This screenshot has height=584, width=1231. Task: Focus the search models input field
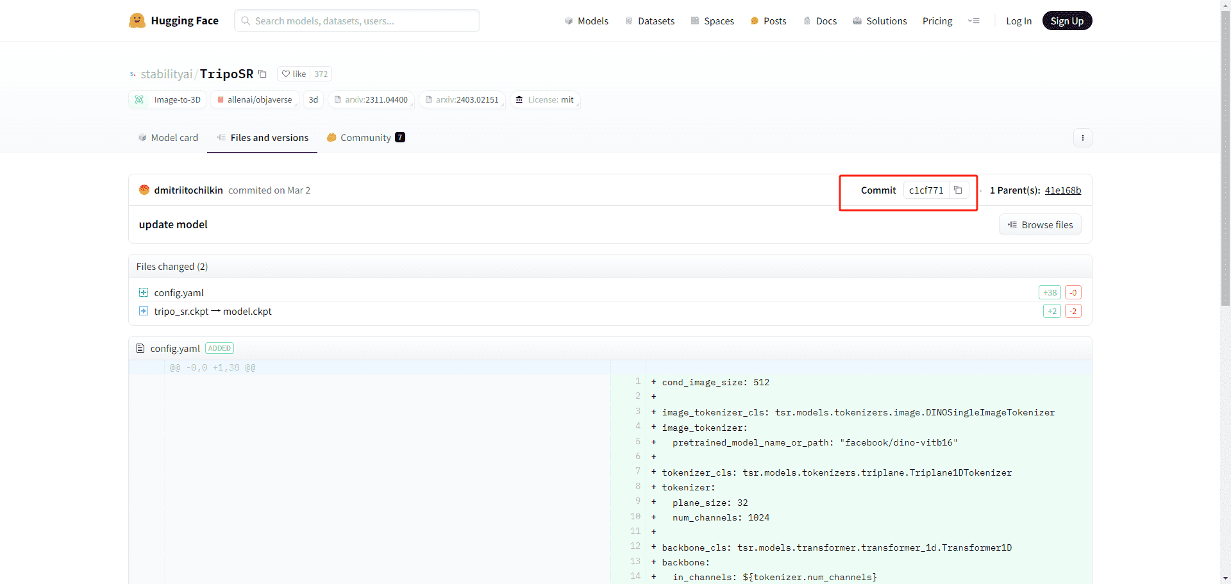click(x=357, y=21)
